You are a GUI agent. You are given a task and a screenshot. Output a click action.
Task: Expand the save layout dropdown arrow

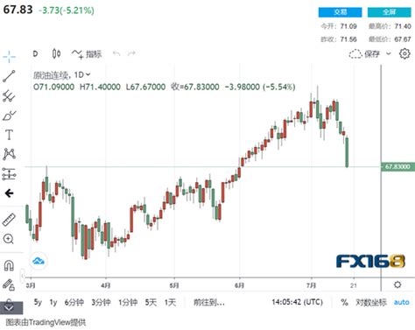tap(389, 53)
